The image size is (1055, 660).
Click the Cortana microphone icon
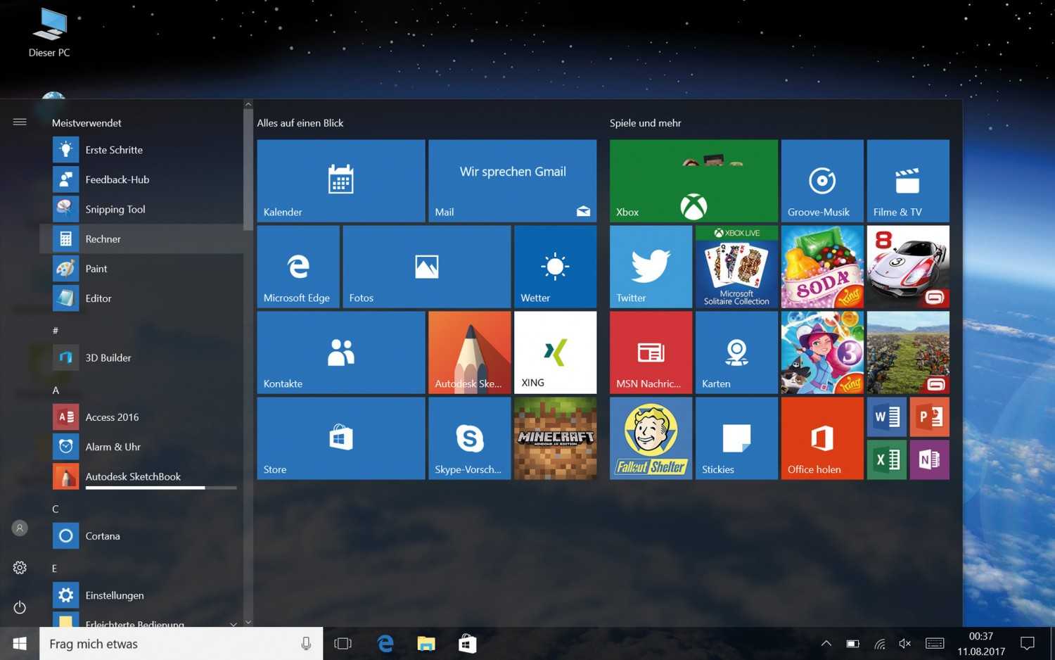pyautogui.click(x=306, y=644)
